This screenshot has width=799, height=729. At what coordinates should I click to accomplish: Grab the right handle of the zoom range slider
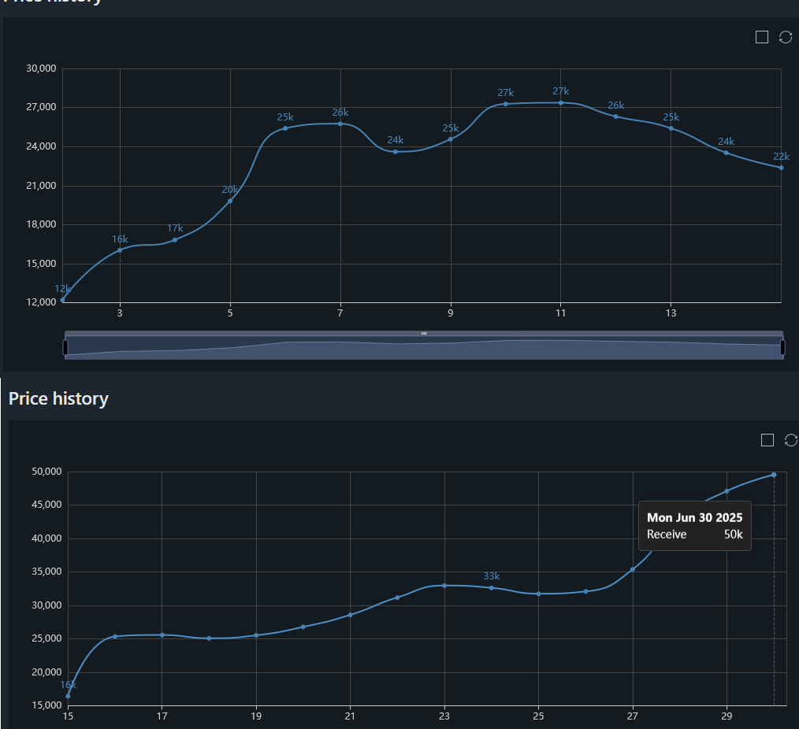point(782,348)
